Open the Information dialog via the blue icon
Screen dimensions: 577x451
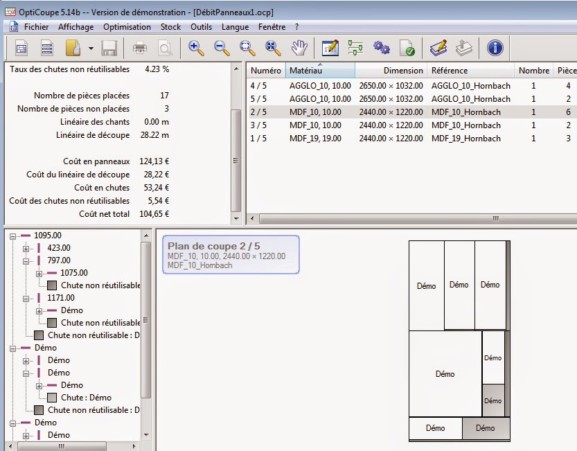(x=497, y=48)
